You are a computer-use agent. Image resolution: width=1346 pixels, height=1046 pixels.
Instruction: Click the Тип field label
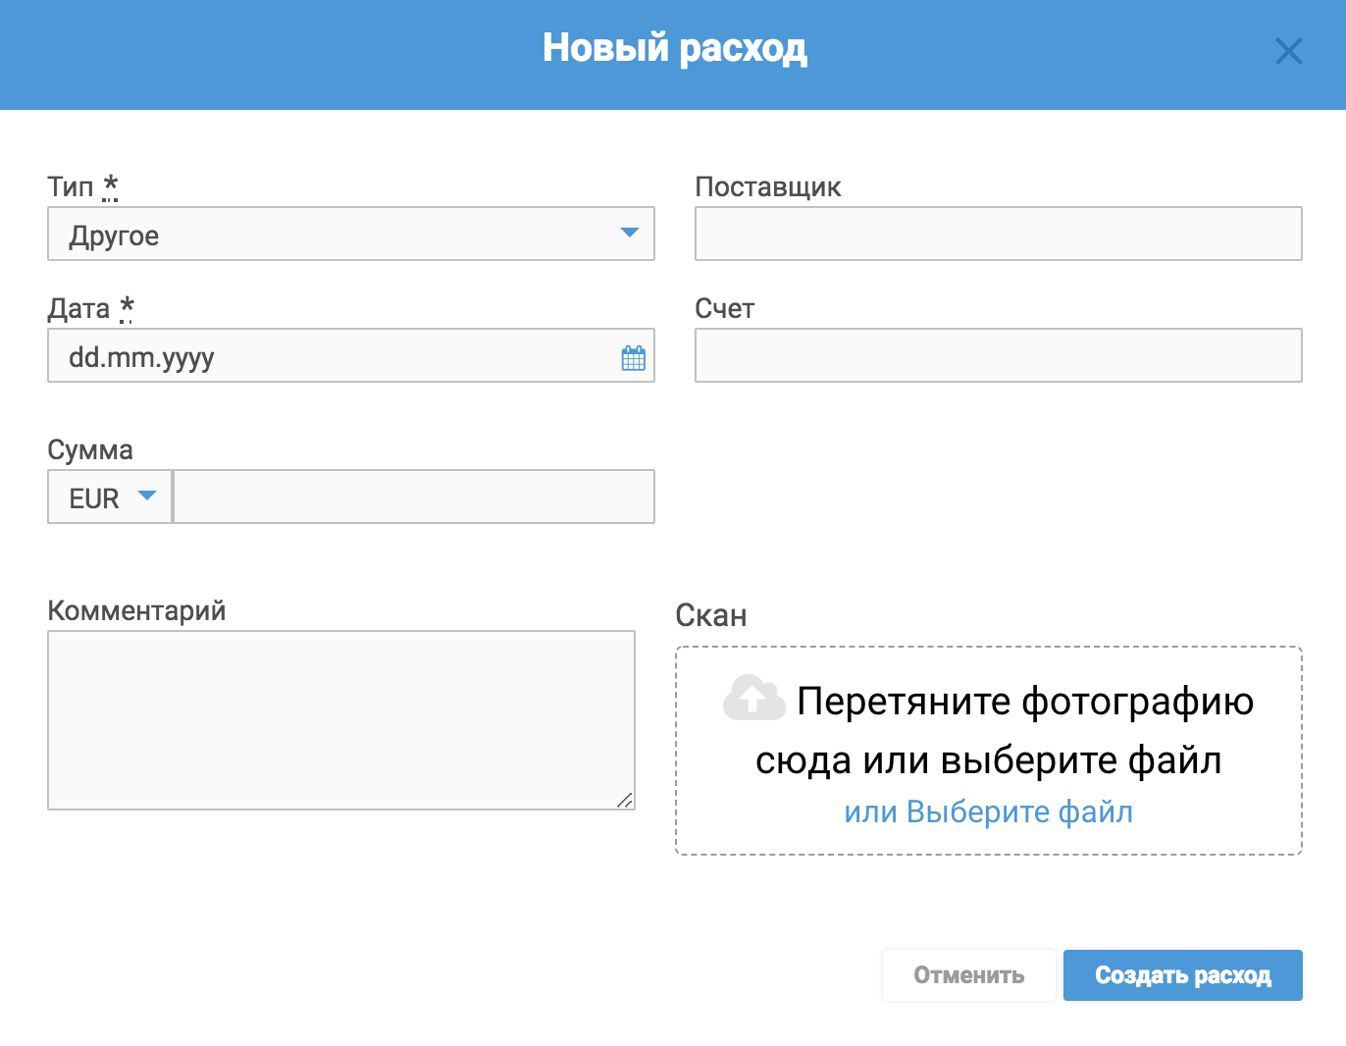[x=82, y=186]
